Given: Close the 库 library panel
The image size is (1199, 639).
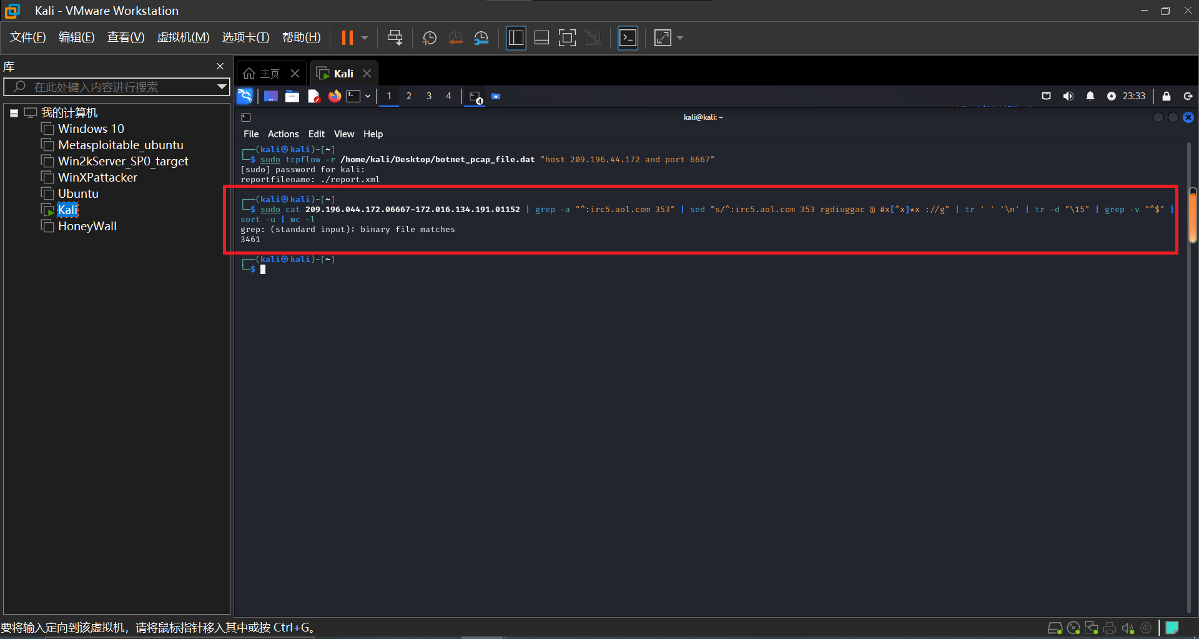Looking at the screenshot, I should tap(220, 66).
